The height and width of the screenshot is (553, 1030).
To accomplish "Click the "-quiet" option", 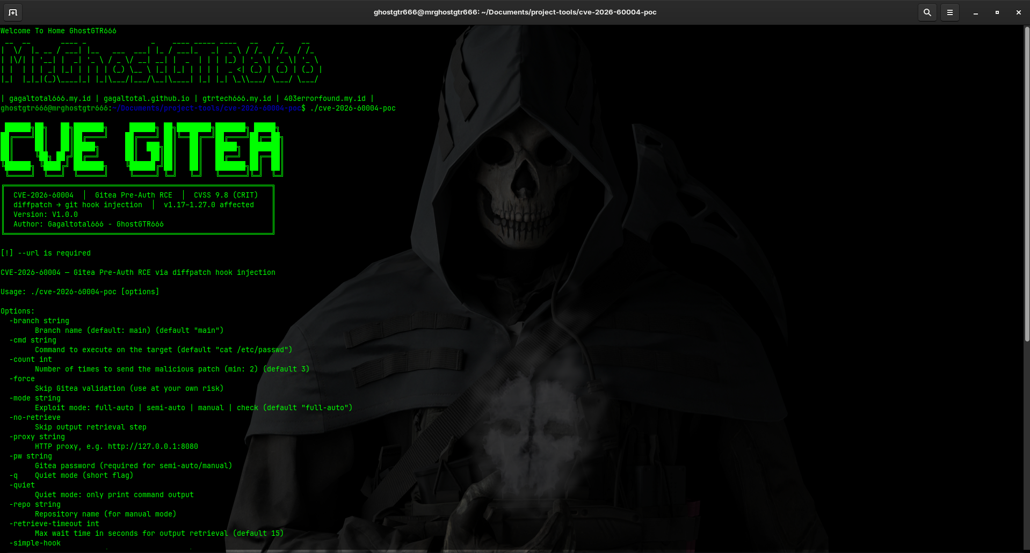I will coord(22,485).
